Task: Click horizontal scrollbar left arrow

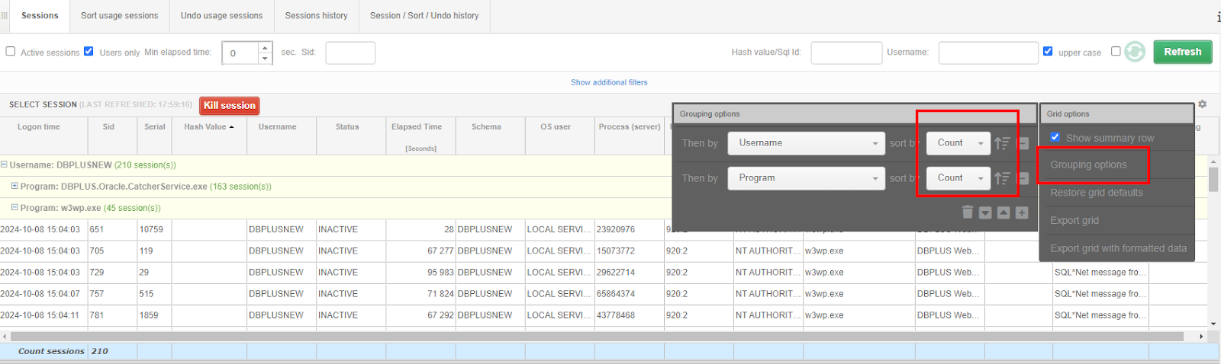Action: coord(5,336)
